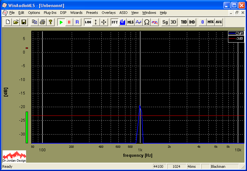Open the 3D waterfall view
The width and height of the screenshot is (247, 171).
pos(173,22)
